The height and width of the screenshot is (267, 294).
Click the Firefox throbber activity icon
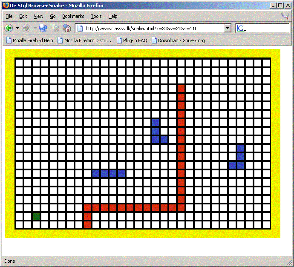tap(285, 16)
